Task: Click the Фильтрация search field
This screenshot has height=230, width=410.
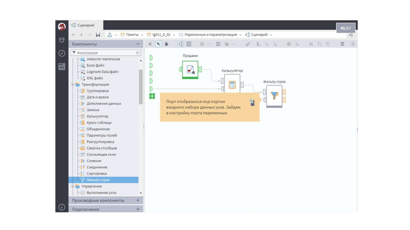Action: [x=105, y=52]
